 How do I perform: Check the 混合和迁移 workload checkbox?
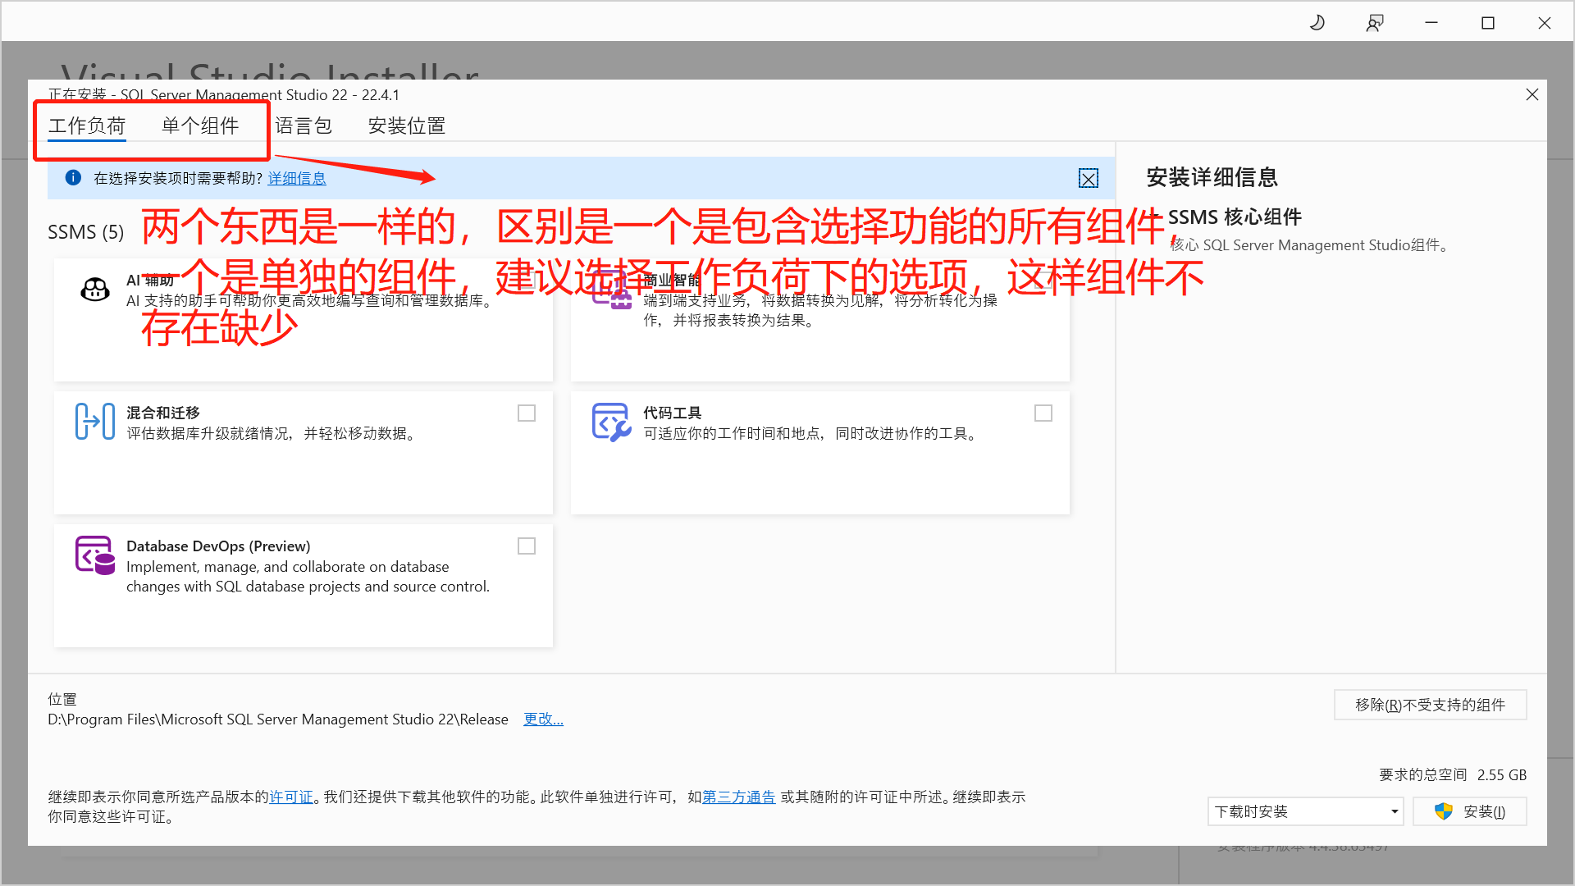click(527, 413)
